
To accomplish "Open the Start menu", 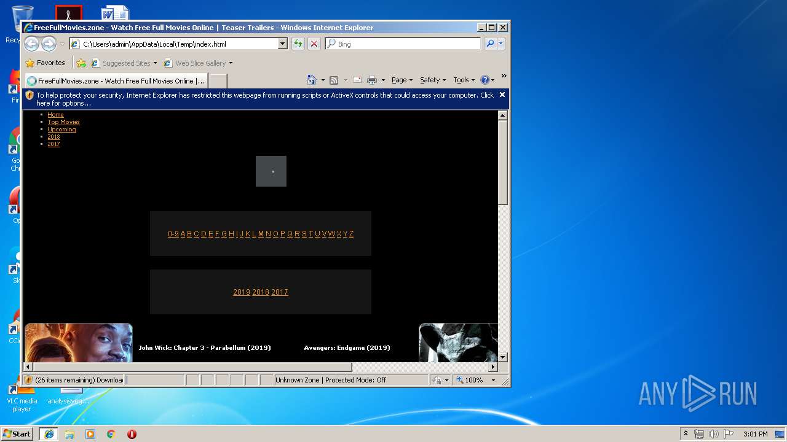I will 17,434.
